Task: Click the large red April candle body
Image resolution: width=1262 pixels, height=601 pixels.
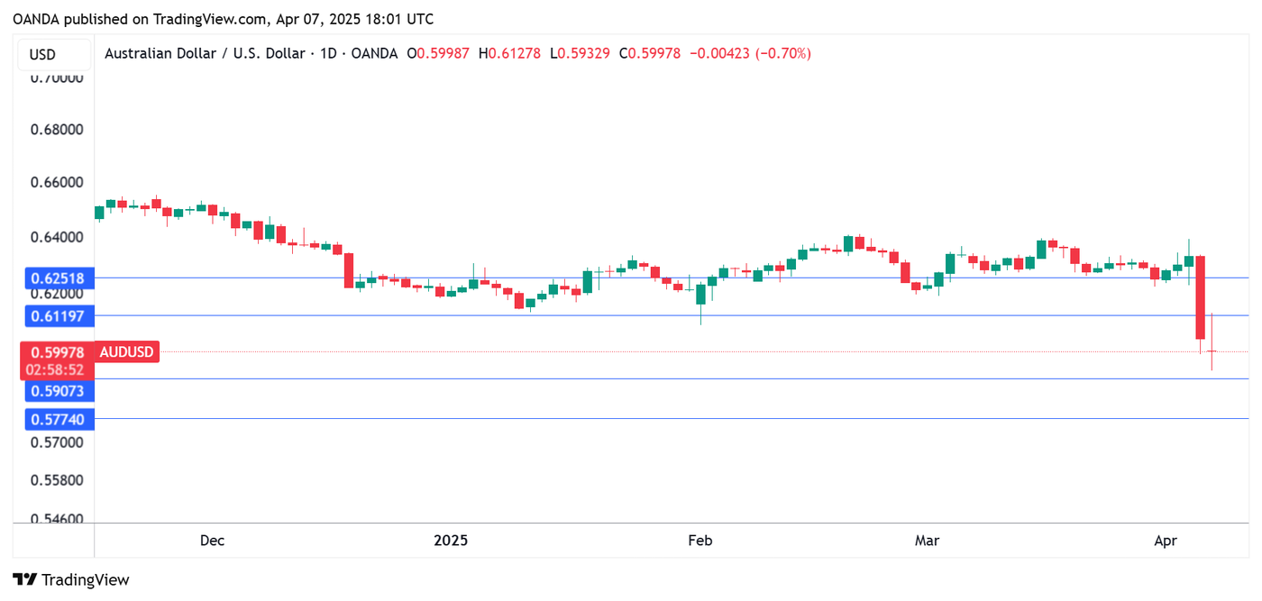Action: (1201, 297)
